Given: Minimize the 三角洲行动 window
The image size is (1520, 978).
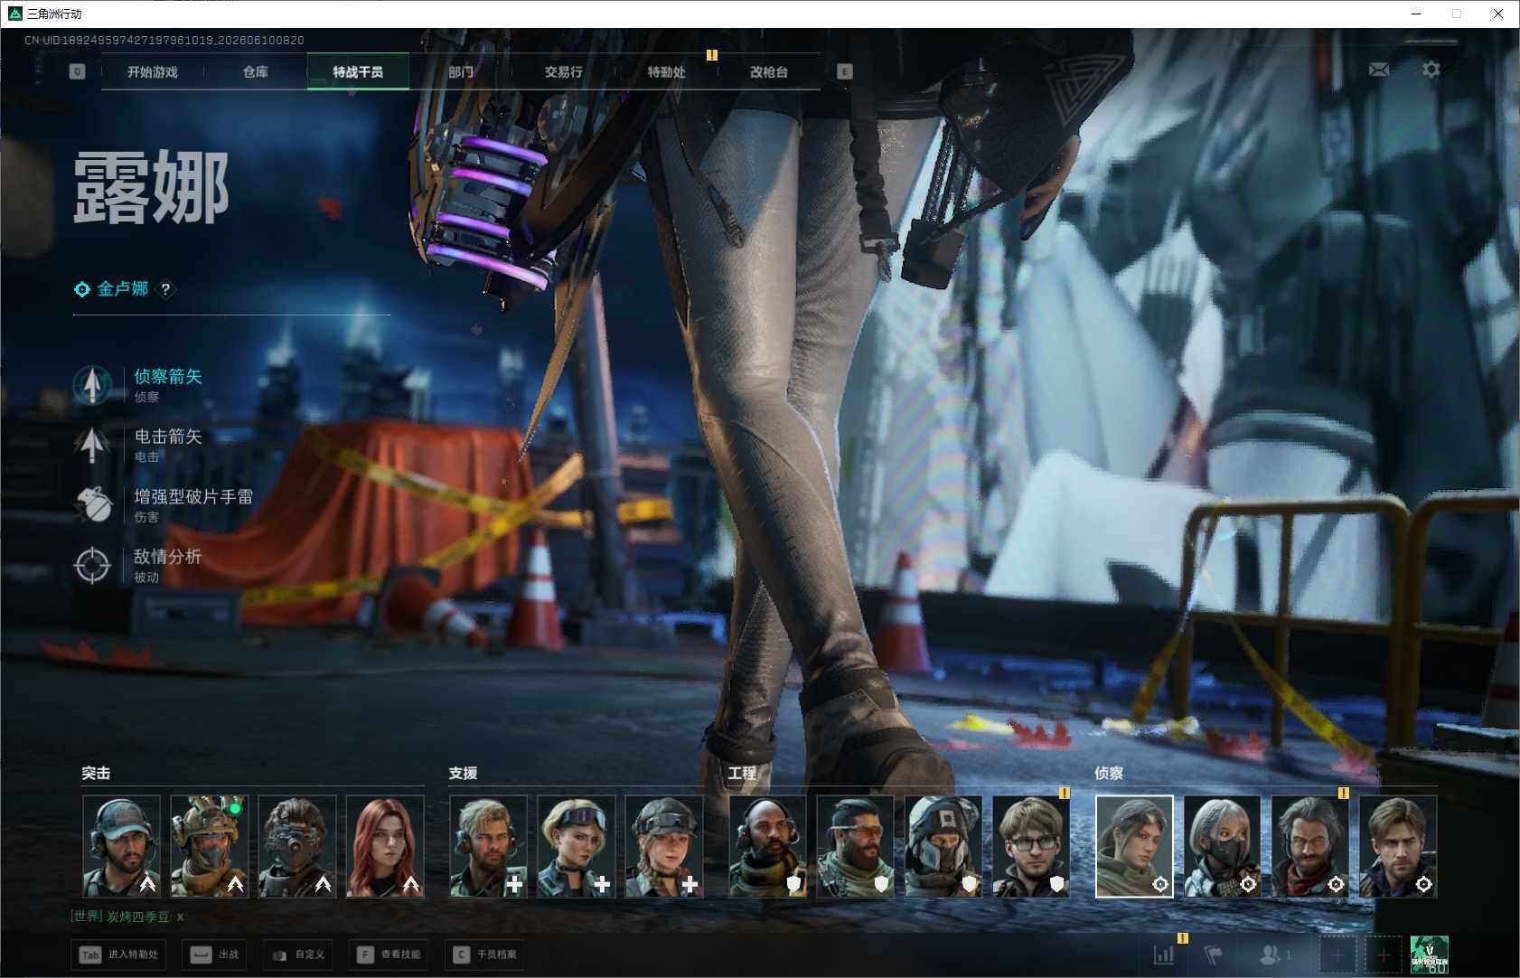Looking at the screenshot, I should tap(1416, 14).
